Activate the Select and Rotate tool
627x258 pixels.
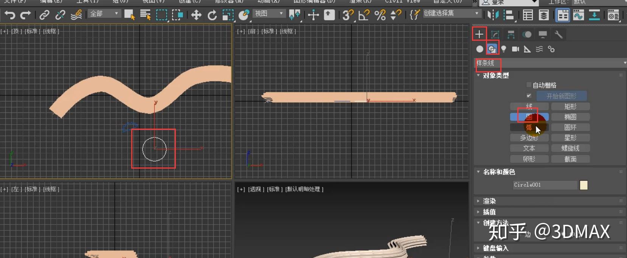212,15
